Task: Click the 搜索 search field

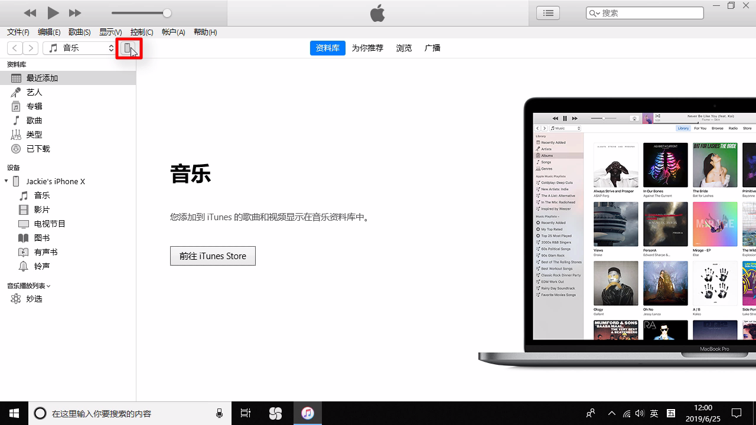Action: [x=644, y=13]
